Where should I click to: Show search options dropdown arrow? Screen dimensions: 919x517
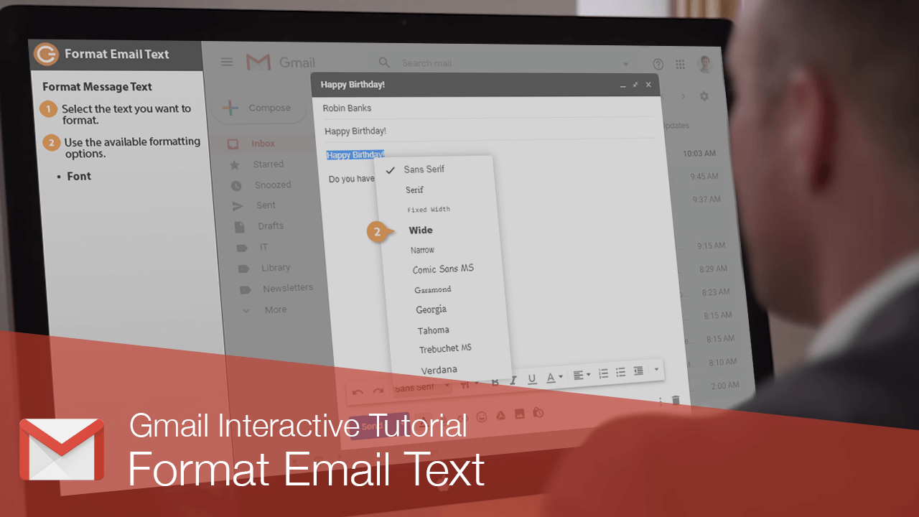pyautogui.click(x=626, y=64)
